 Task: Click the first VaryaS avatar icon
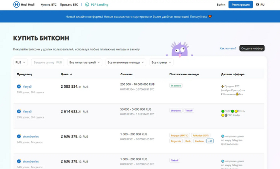point(19,87)
